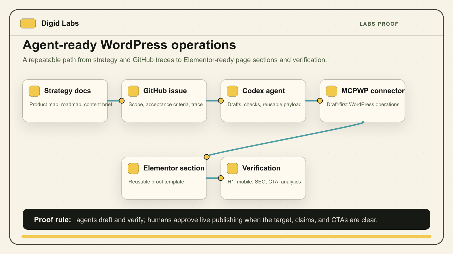Click the 'Proof rule:' bold label

tap(52, 220)
